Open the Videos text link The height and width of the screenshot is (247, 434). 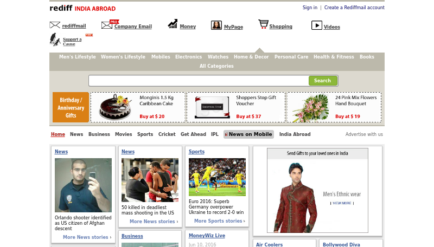(x=332, y=27)
